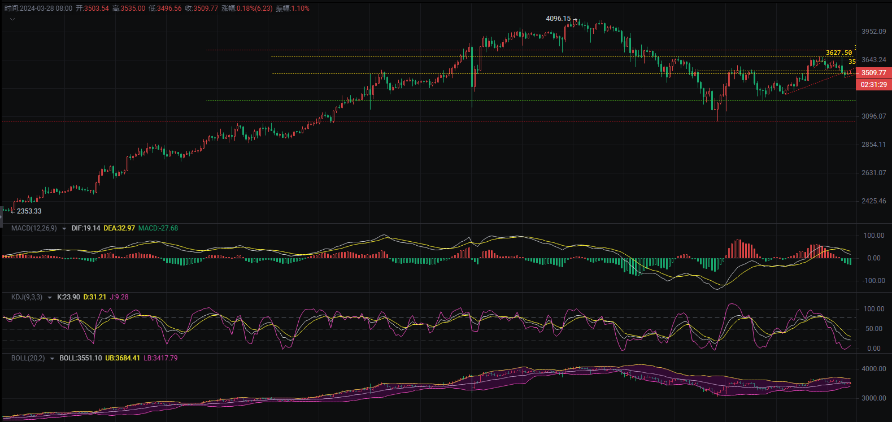The image size is (892, 422).
Task: Click the 4096.15 high price marker
Action: point(558,19)
